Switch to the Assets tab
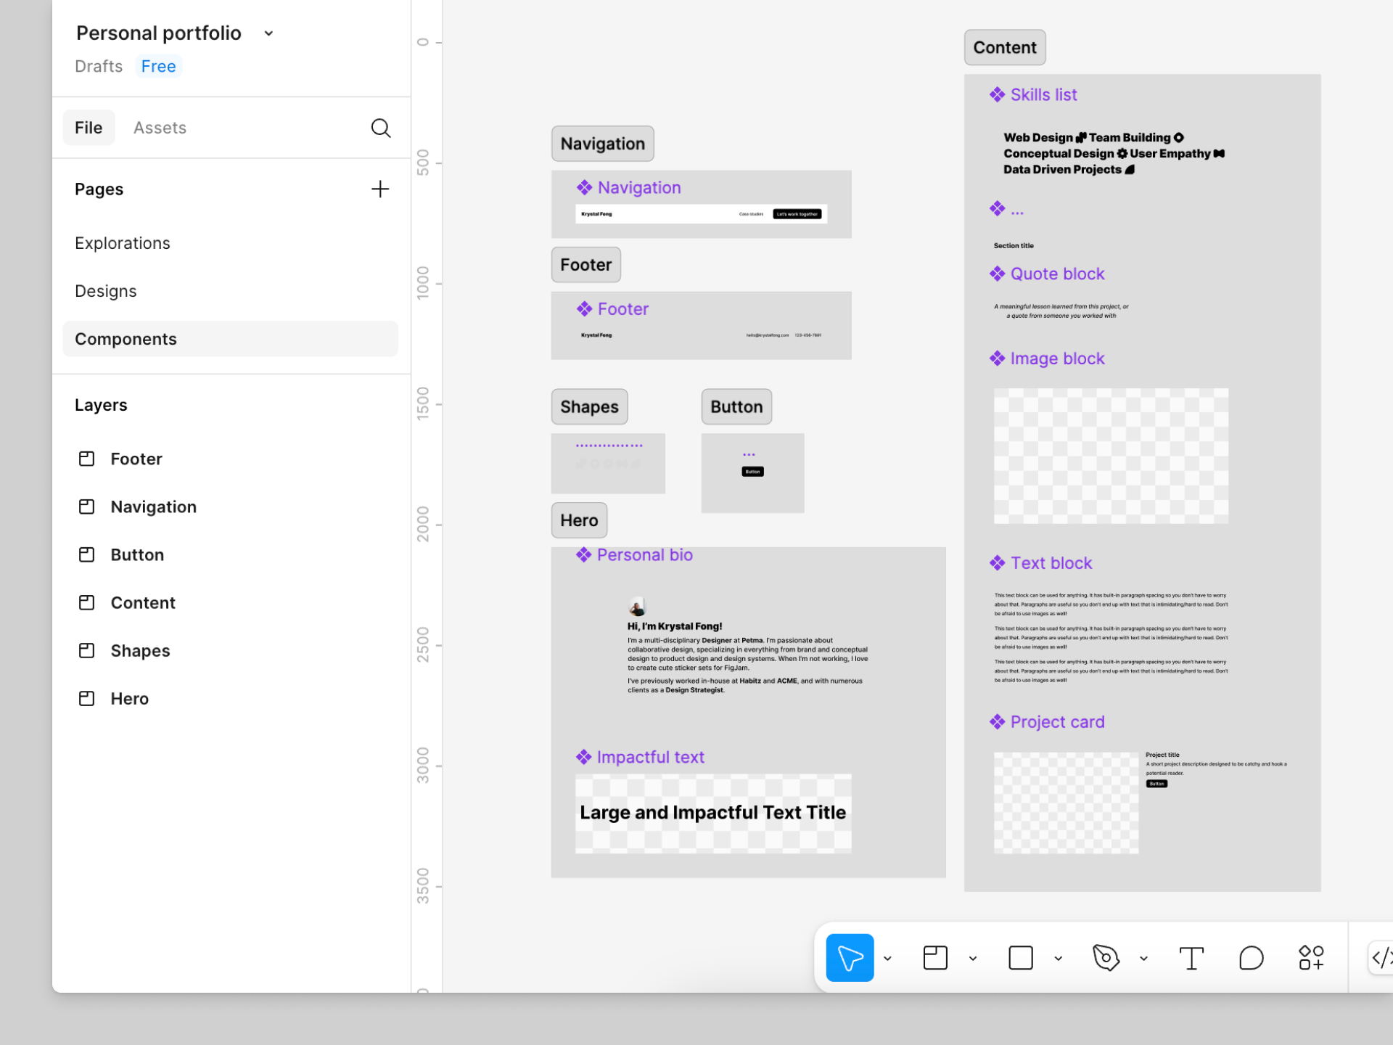Viewport: 1393px width, 1045px height. coord(160,128)
